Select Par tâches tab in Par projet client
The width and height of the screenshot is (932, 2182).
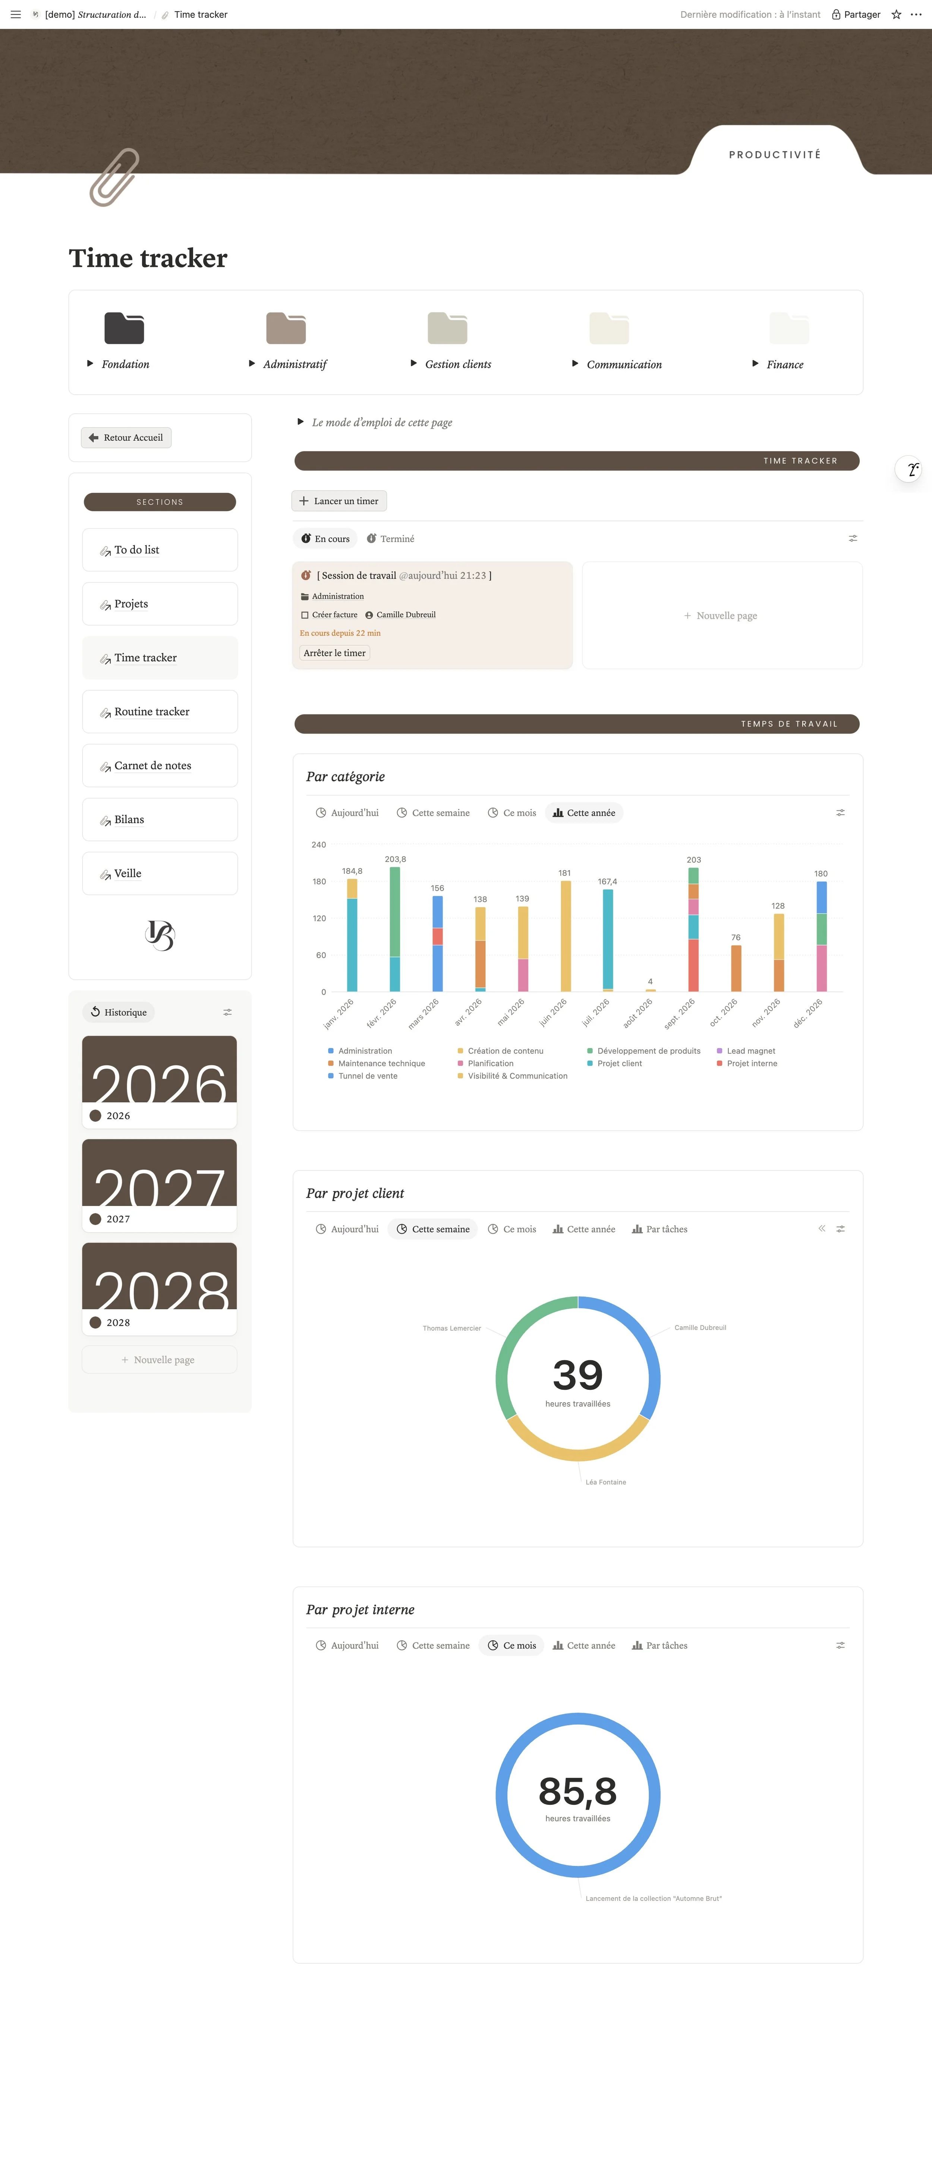660,1229
